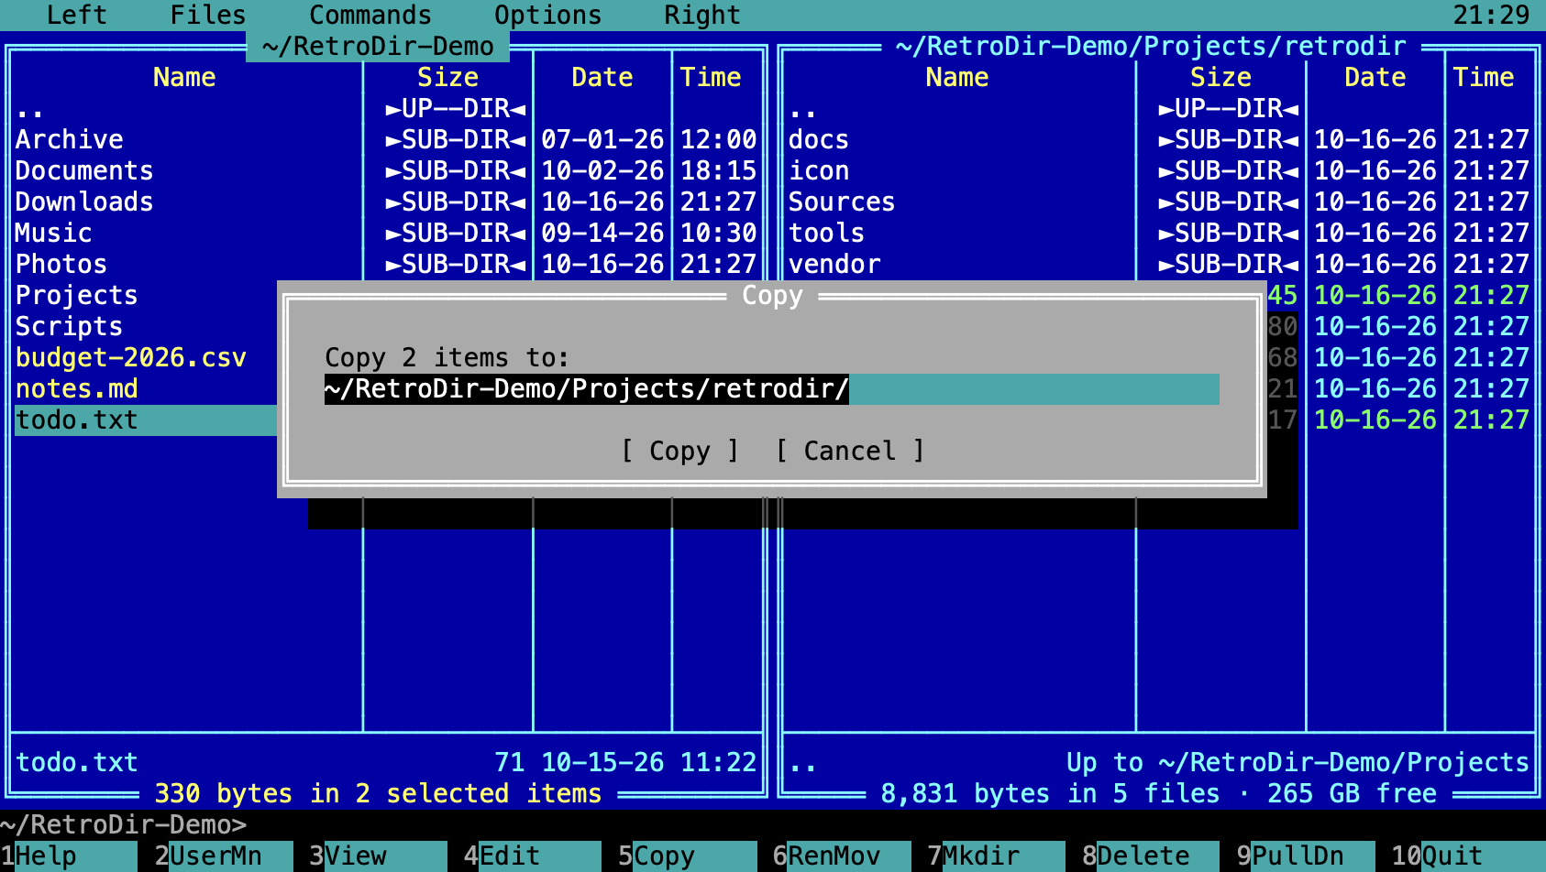Screen dimensions: 1546x872
Task: Click the left panel Name column header
Action: click(x=184, y=77)
